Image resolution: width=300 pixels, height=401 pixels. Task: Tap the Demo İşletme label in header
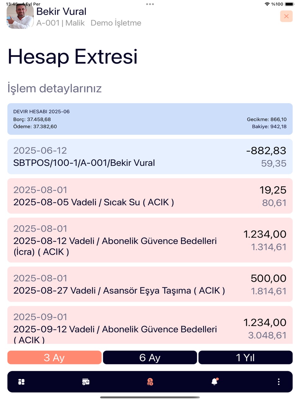(116, 23)
